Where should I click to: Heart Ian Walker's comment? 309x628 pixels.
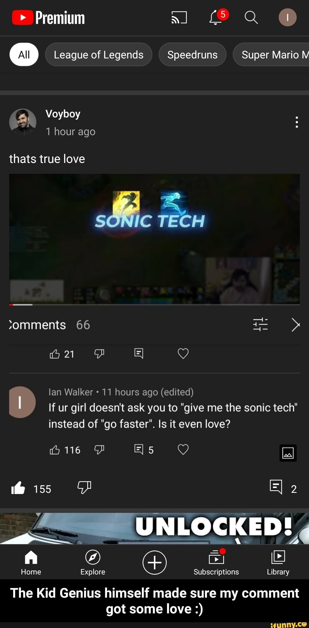coord(183,450)
